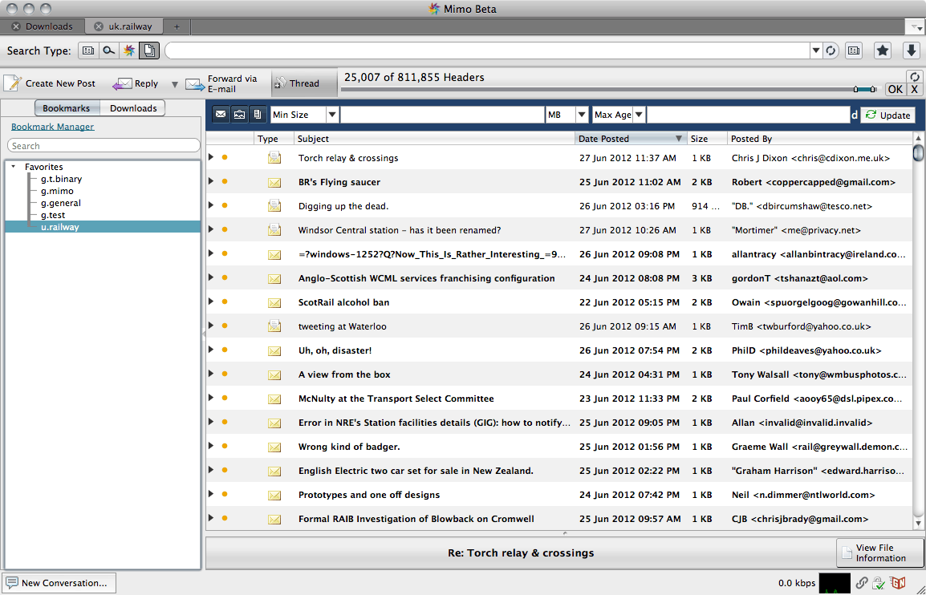926x595 pixels.
Task: Click Create New Post
Action: point(51,83)
